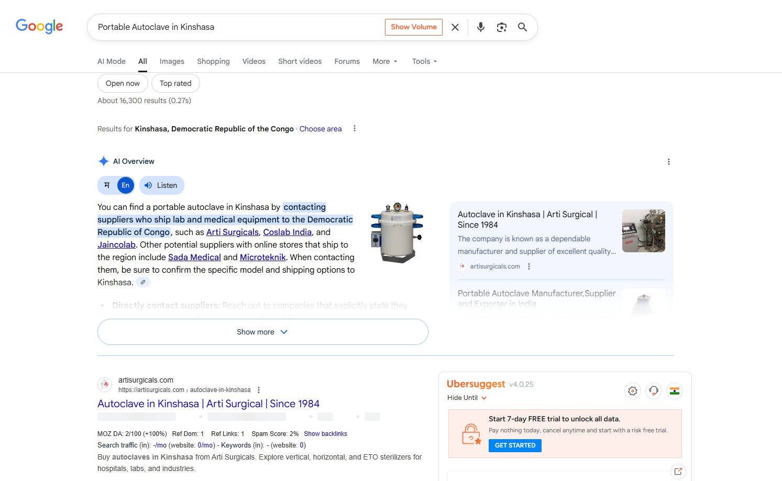
Task: Click the Ubersuggest lock trial icon
Action: tap(471, 434)
